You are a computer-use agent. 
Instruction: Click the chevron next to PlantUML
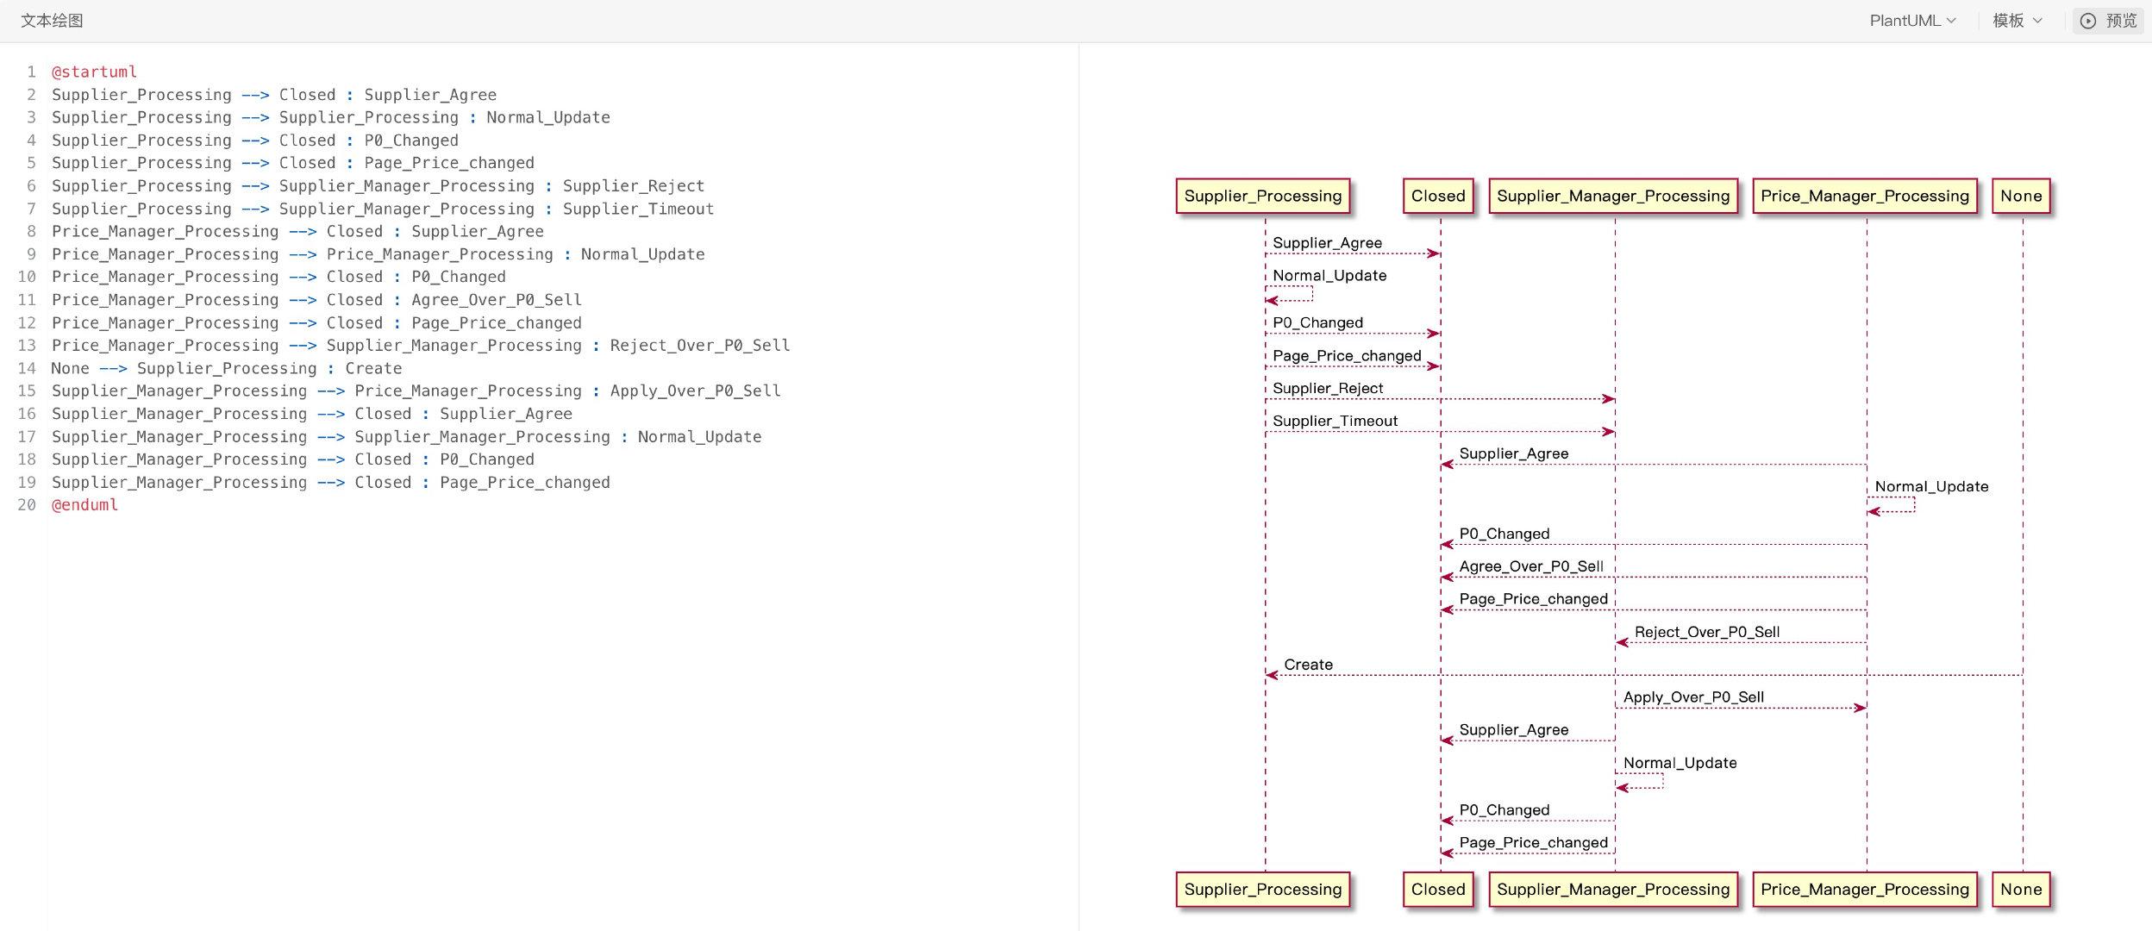[x=1951, y=21]
